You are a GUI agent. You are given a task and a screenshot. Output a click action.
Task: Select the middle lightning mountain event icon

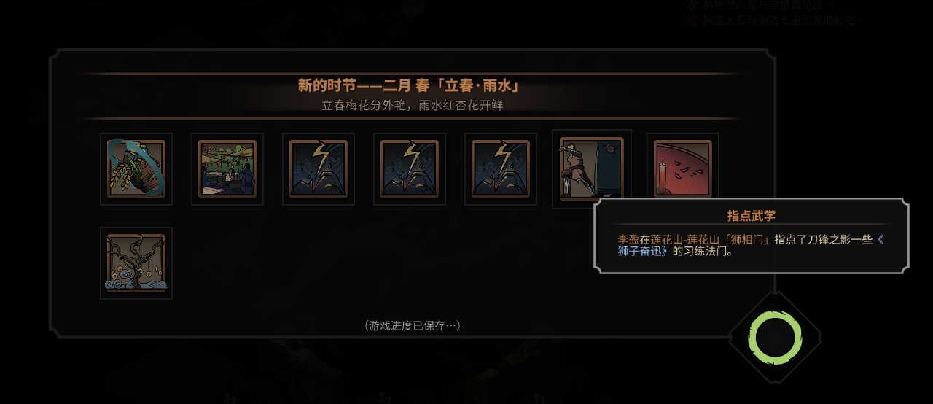[x=410, y=169]
